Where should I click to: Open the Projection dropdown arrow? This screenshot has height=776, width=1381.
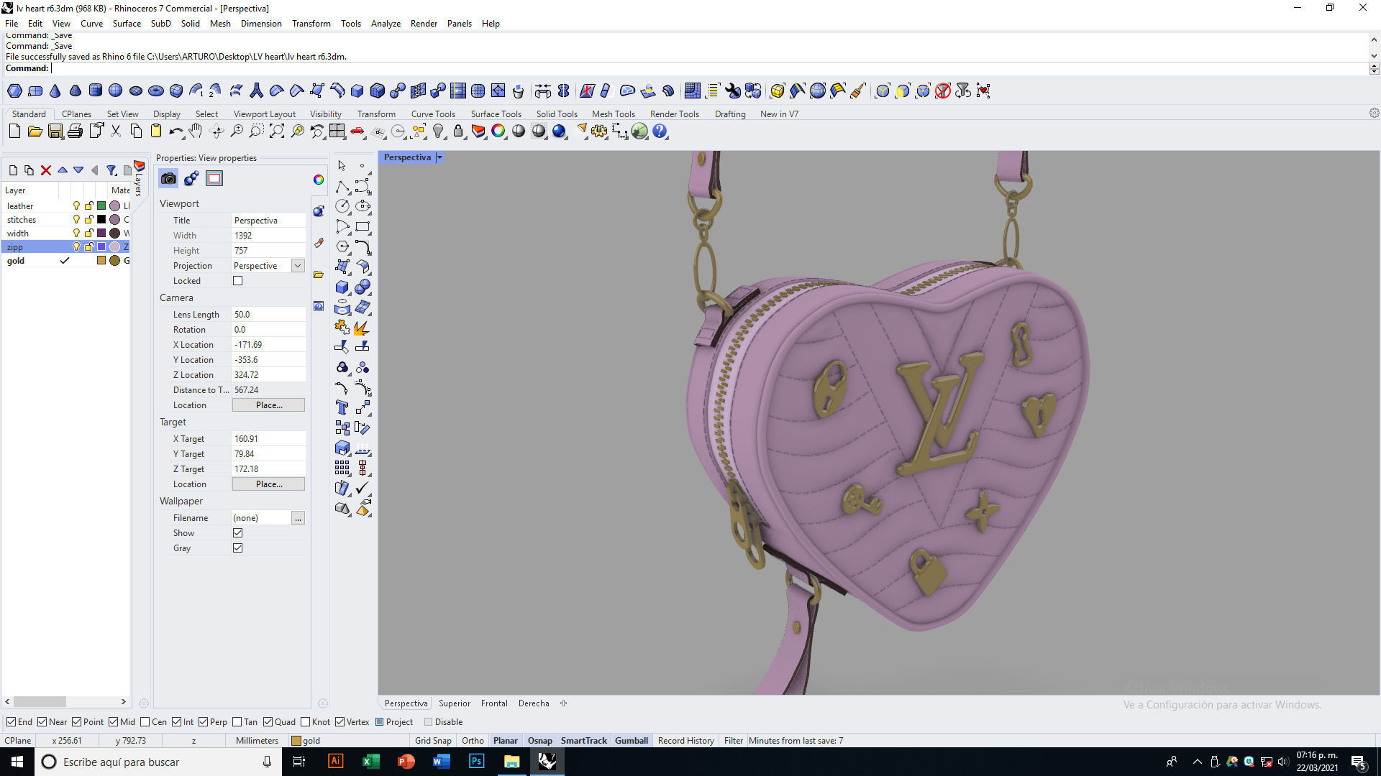pyautogui.click(x=298, y=266)
